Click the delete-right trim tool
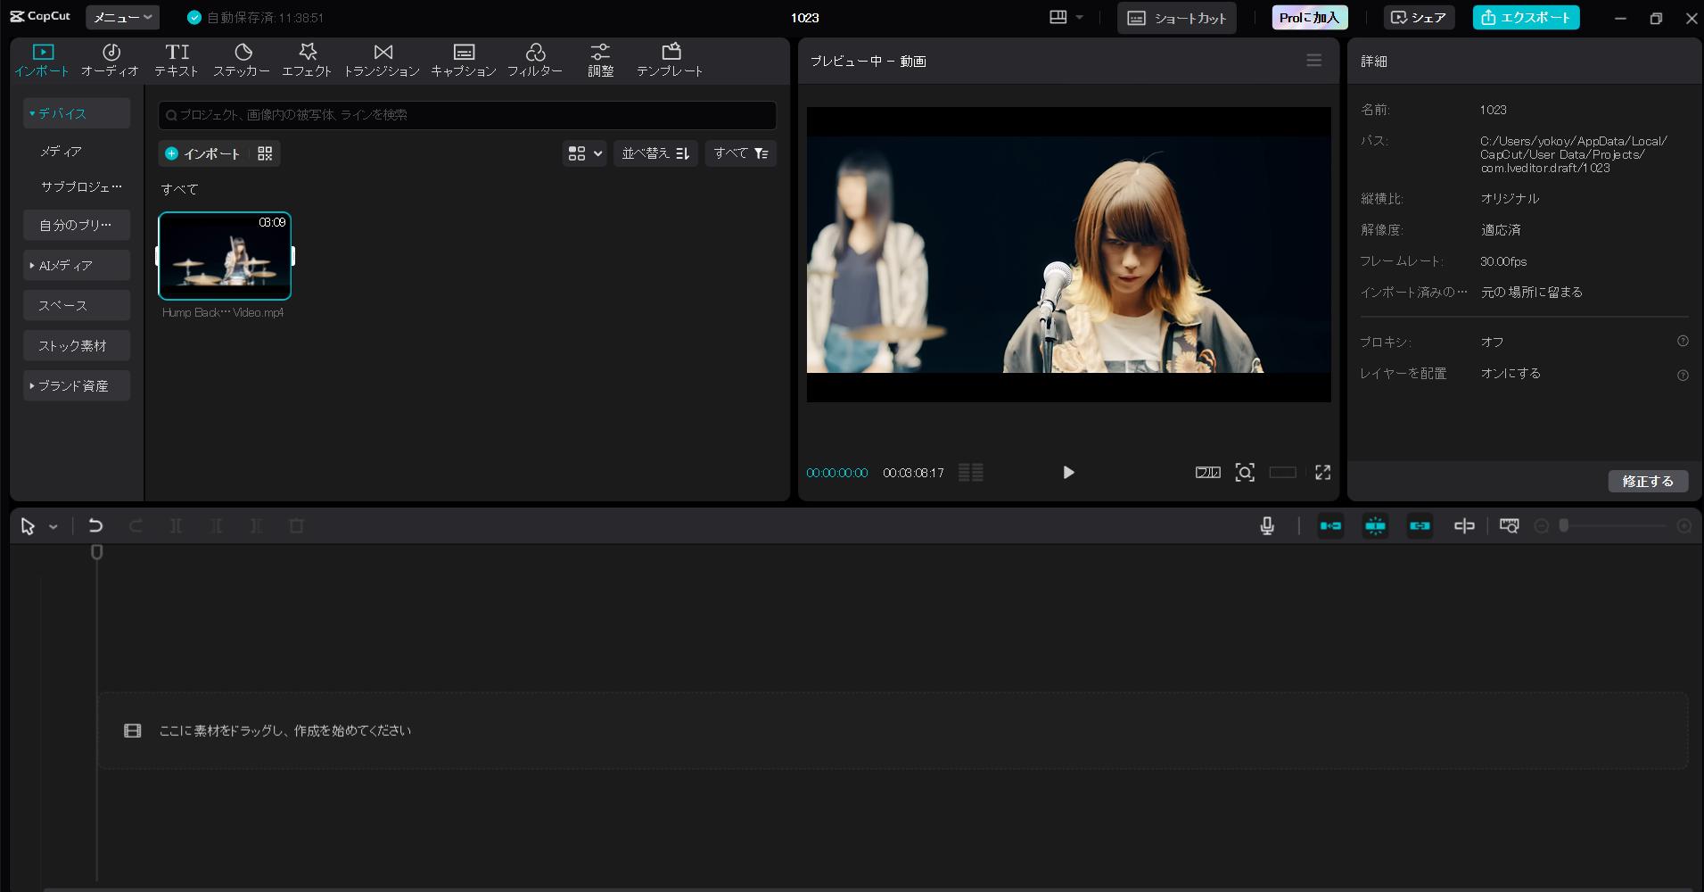The height and width of the screenshot is (892, 1704). 256,526
